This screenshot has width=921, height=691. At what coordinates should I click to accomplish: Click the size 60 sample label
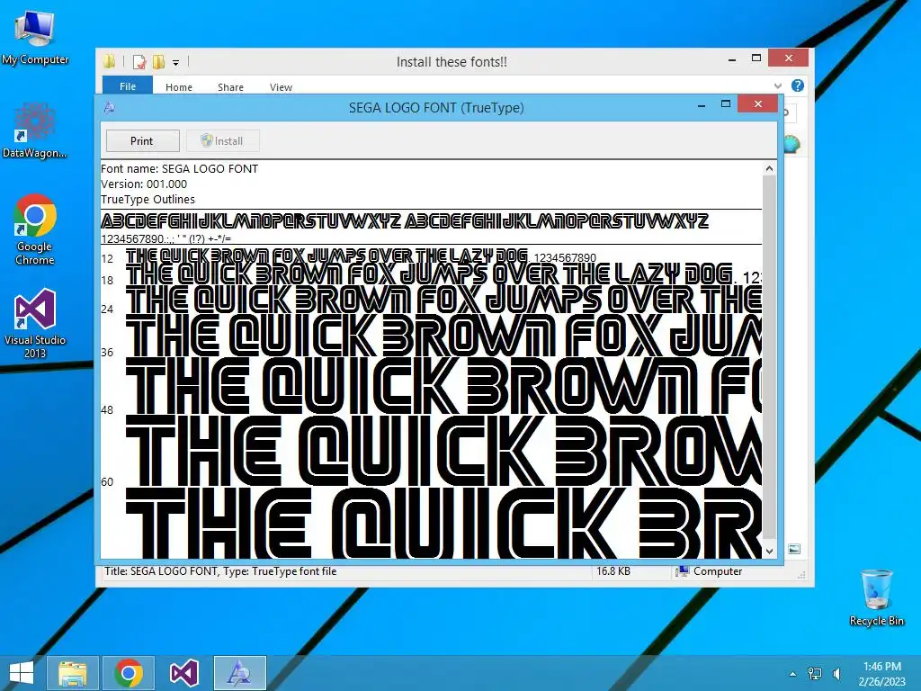(107, 482)
